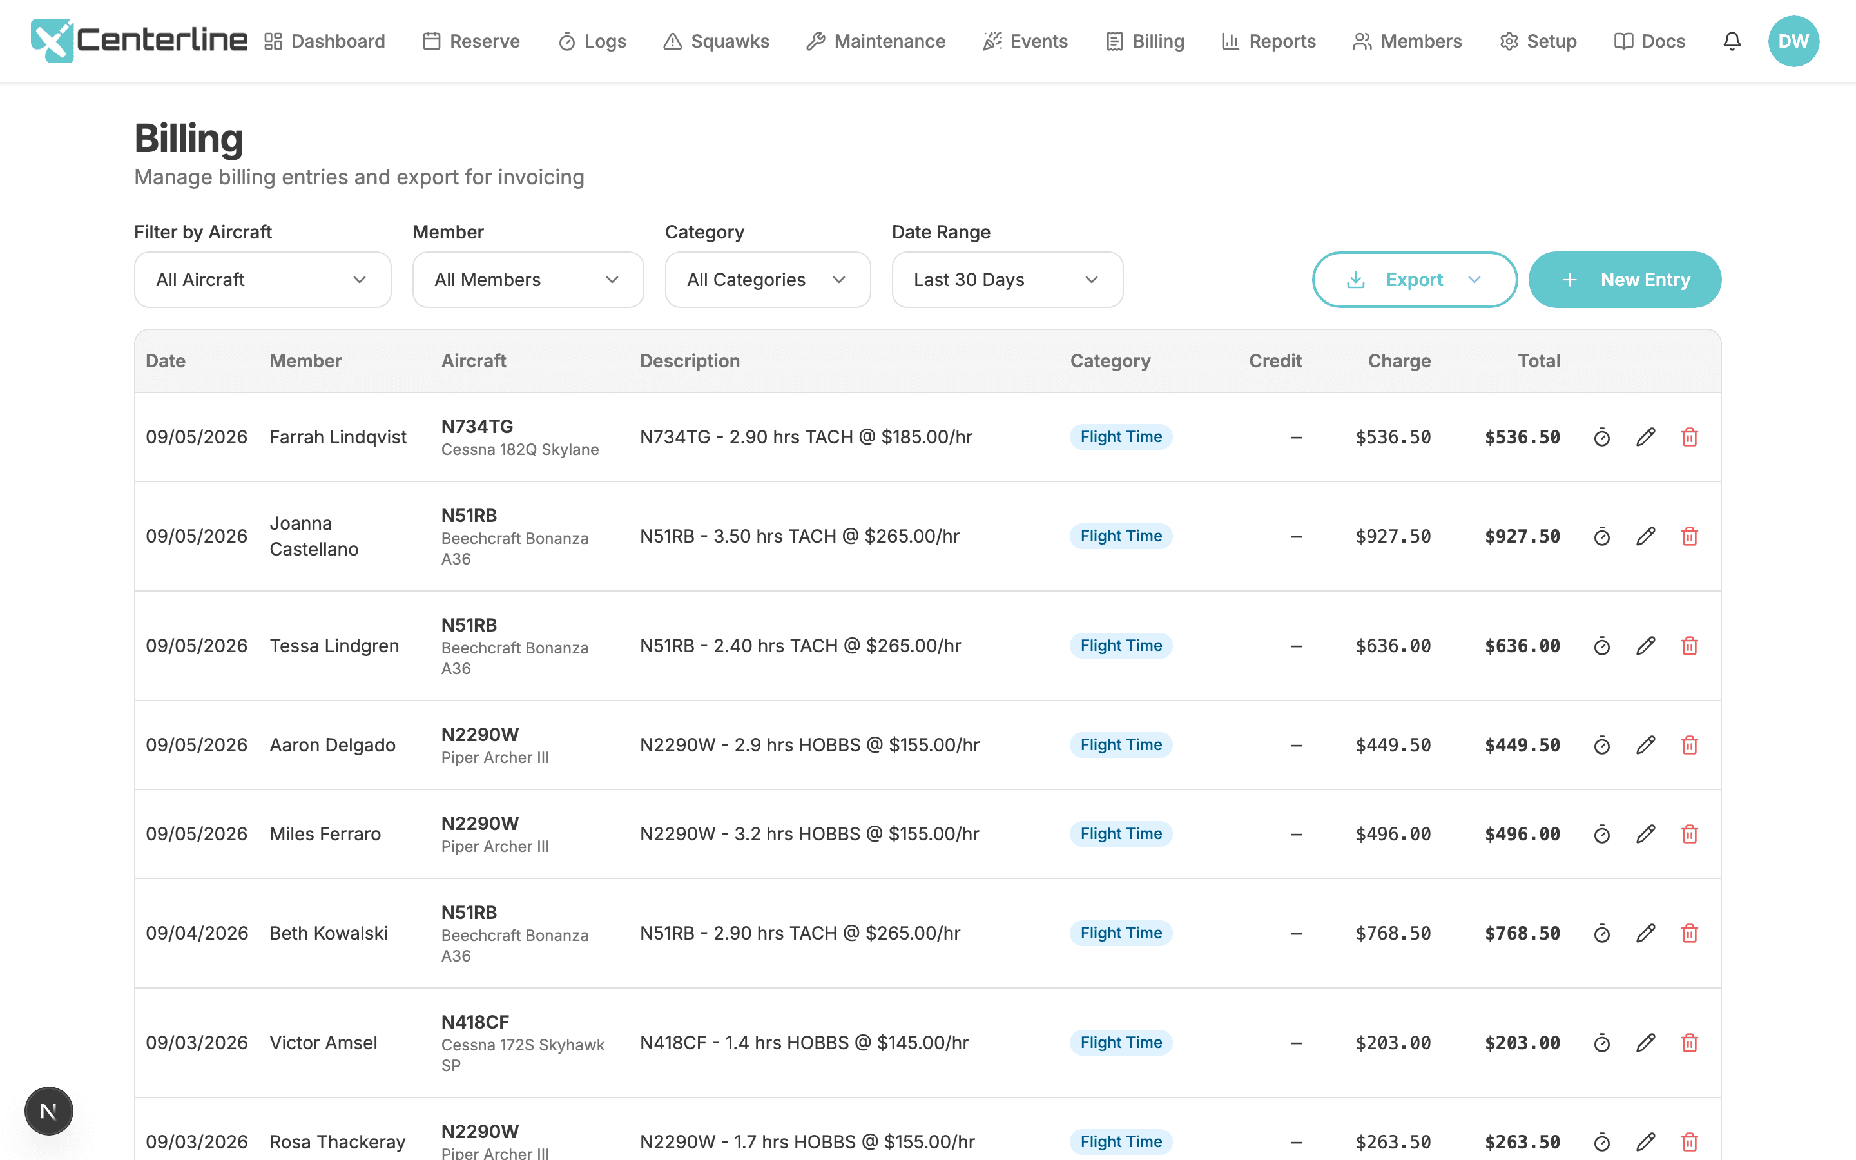Edit the Aaron Delgado billing entry
Image resolution: width=1856 pixels, height=1160 pixels.
(x=1645, y=745)
